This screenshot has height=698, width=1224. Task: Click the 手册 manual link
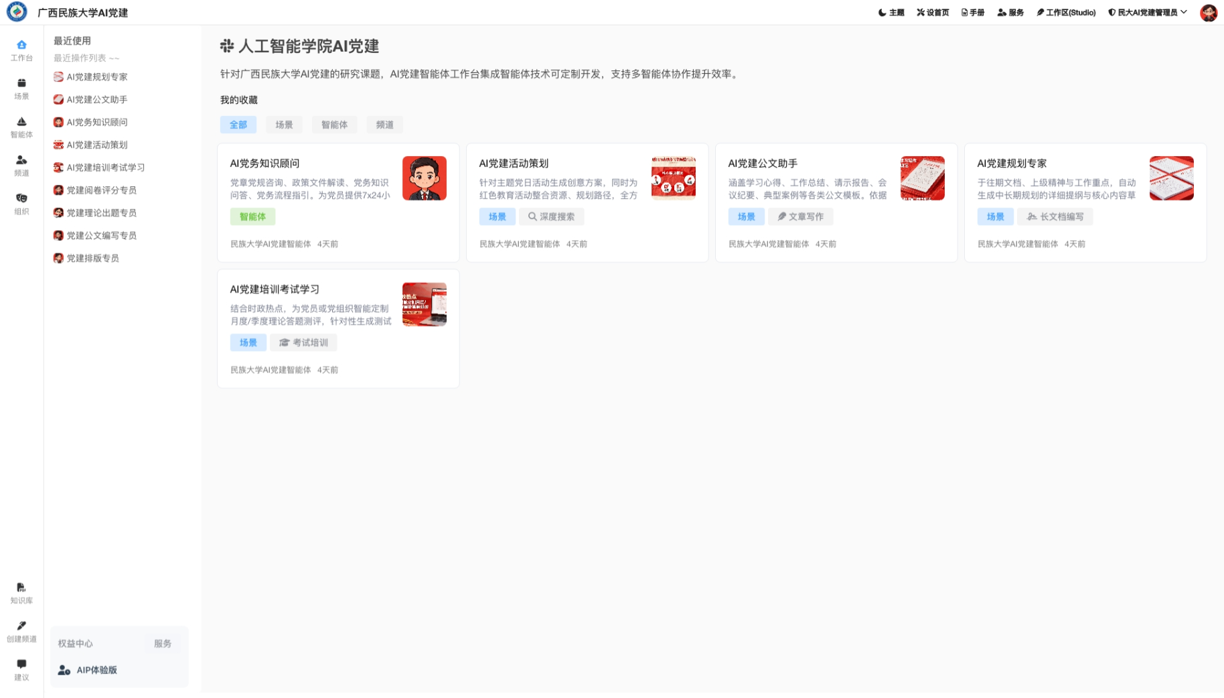click(972, 13)
